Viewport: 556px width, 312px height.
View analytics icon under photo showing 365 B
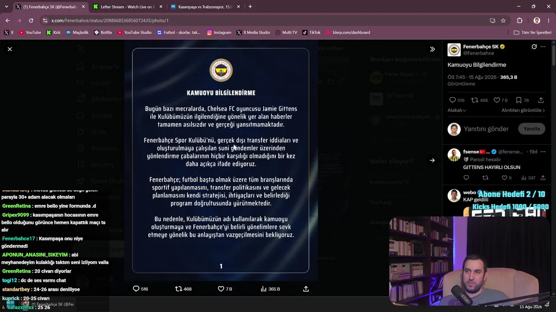(263, 289)
